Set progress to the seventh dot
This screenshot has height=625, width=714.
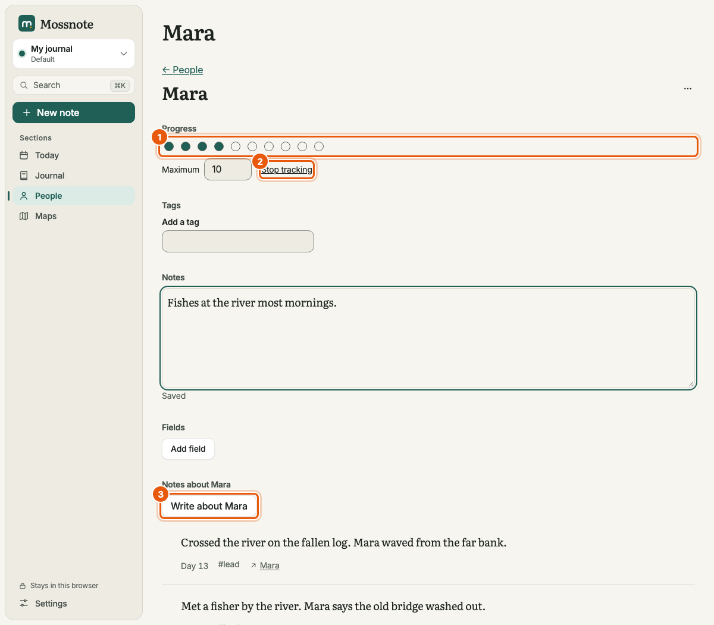[269, 146]
